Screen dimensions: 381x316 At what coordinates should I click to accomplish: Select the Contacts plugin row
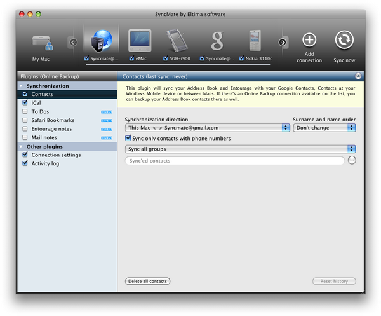[x=67, y=94]
